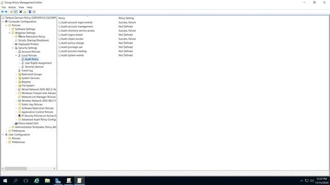Expand the Restricted Groups node
Viewport: 330px width, 185px height.
[16, 75]
